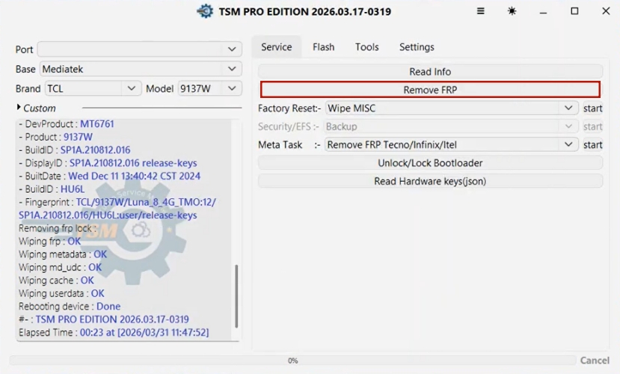Start the Security/EFS task
Screen dimensions: 620x374
[x=593, y=126]
